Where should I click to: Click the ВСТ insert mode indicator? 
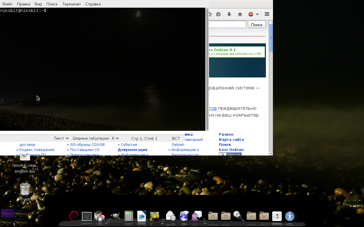pyautogui.click(x=176, y=138)
